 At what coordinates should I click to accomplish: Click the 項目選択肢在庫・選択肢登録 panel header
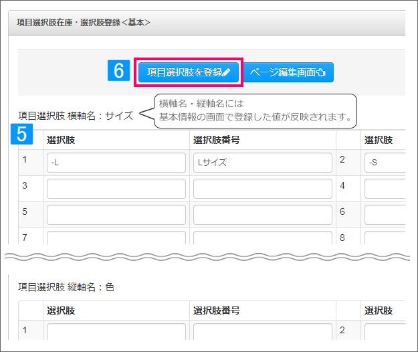point(207,23)
